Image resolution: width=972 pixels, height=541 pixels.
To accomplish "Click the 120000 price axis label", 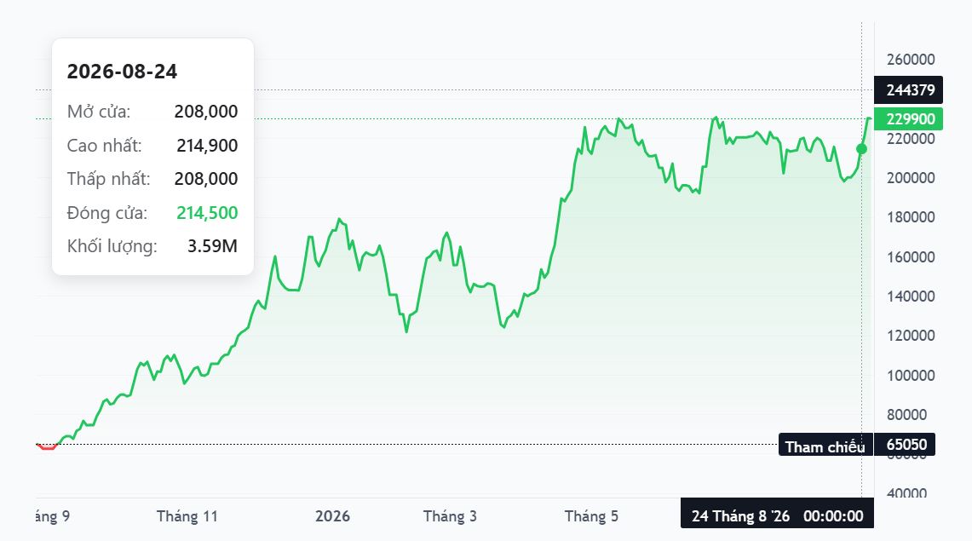I will click(x=911, y=336).
